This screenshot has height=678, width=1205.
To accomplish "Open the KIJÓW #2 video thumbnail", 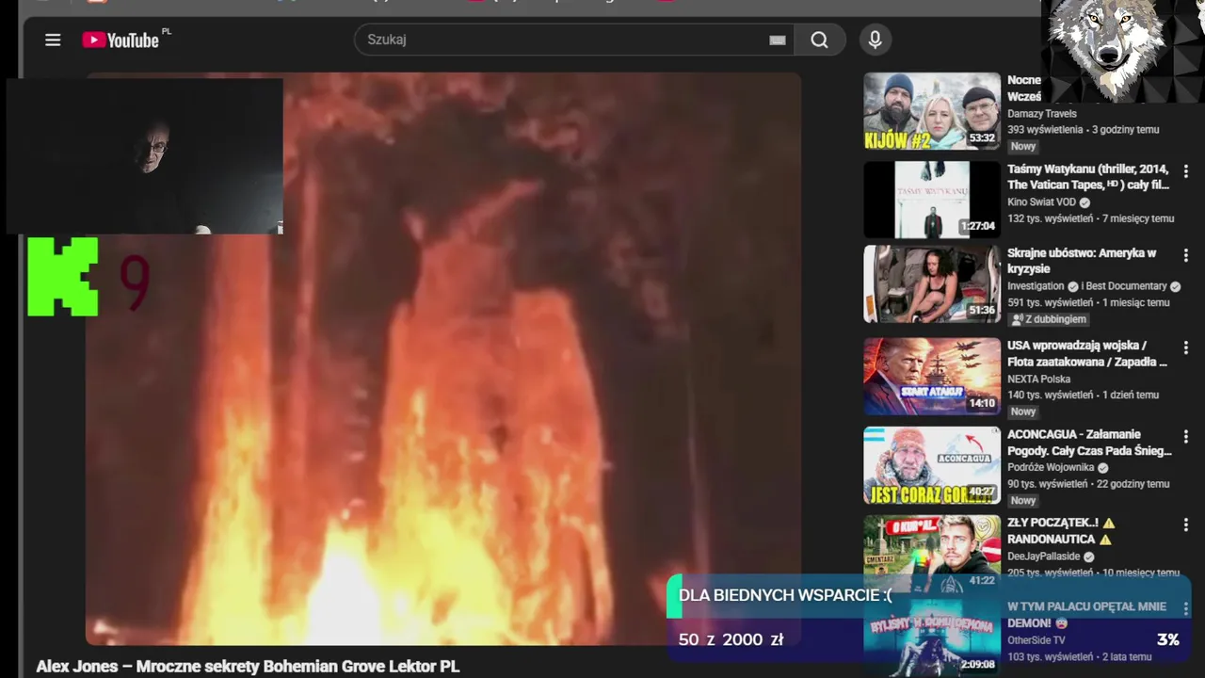I will tap(932, 111).
